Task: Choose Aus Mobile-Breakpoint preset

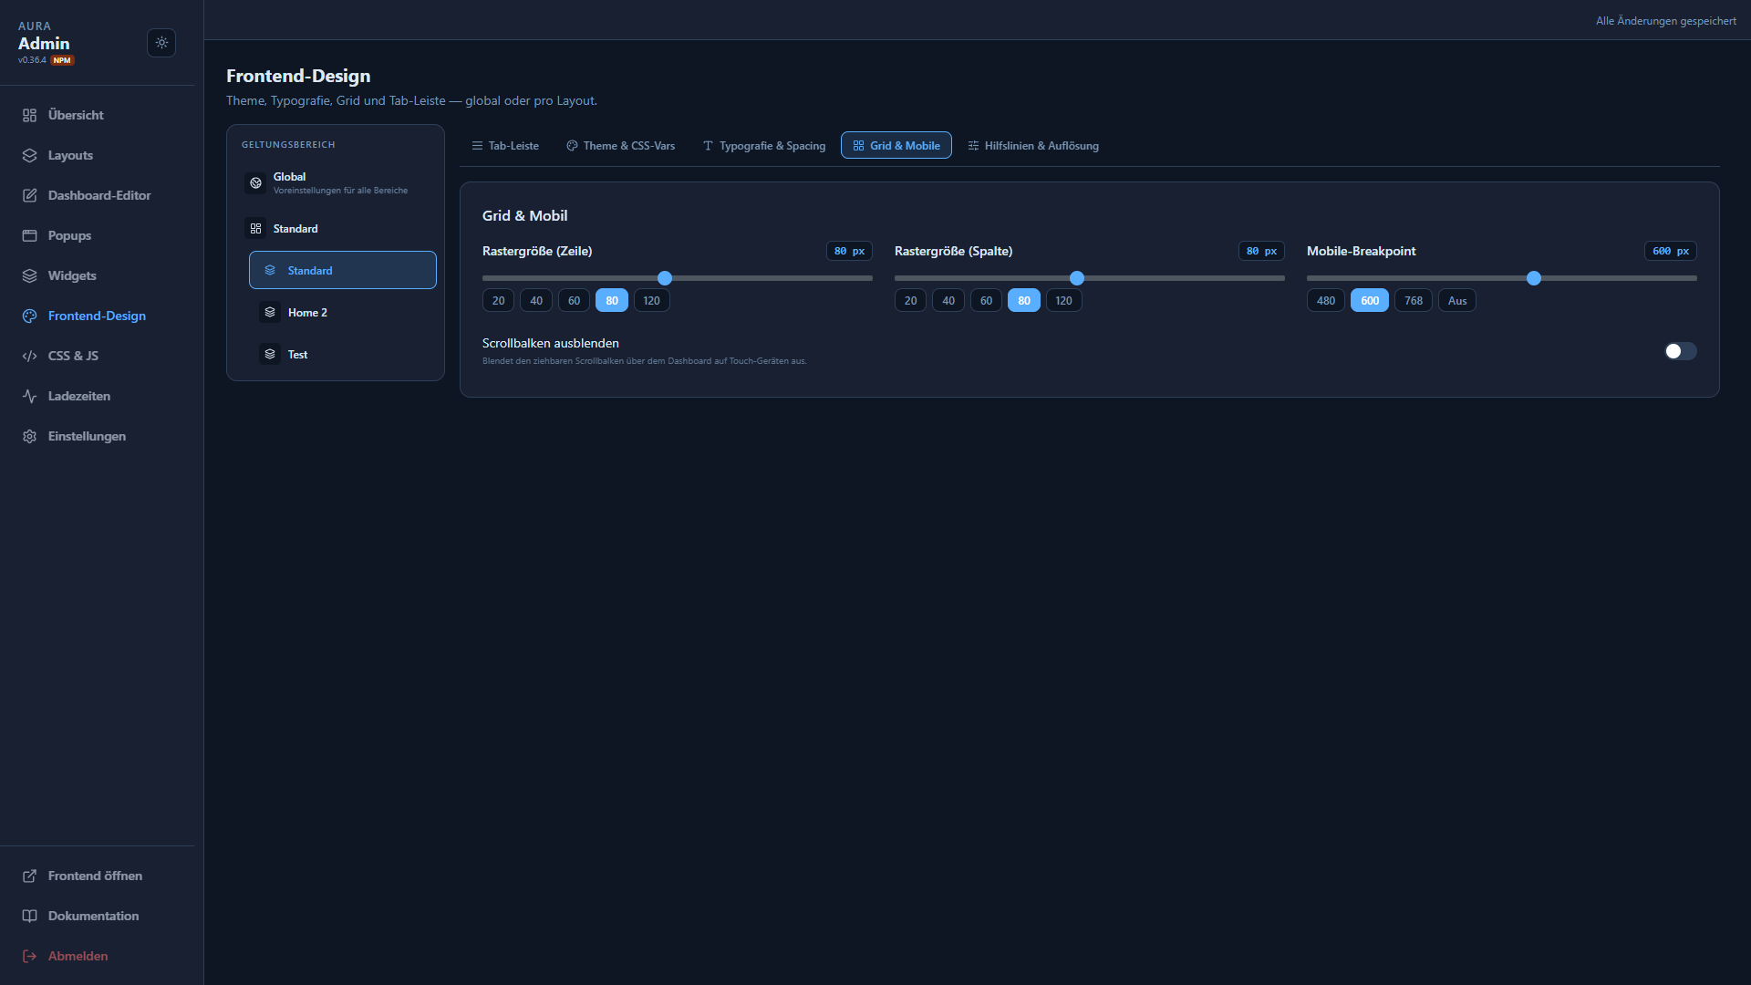Action: [1457, 300]
